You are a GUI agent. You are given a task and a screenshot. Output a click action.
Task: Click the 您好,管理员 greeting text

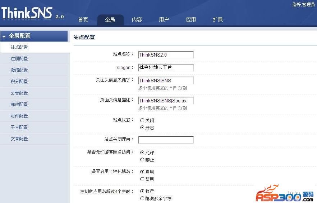click(303, 4)
